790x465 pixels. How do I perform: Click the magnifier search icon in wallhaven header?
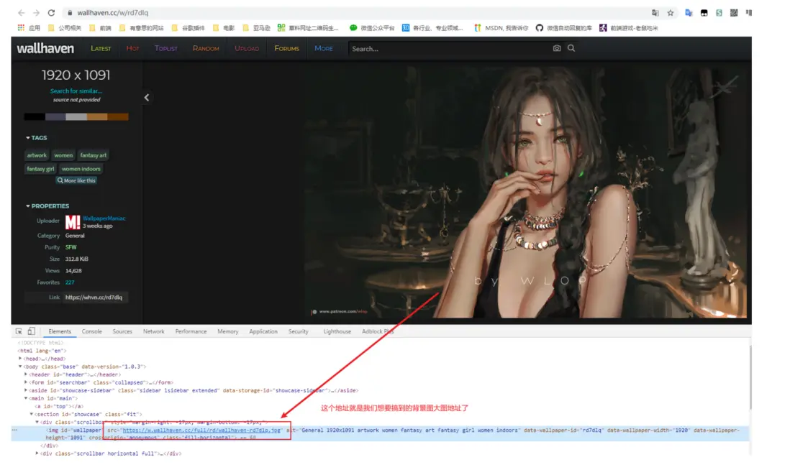point(571,48)
